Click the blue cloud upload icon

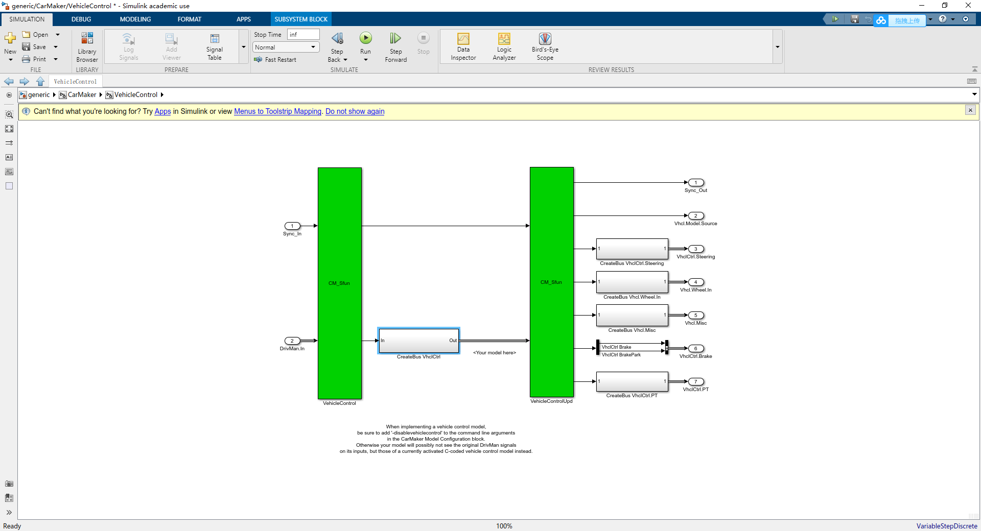pos(881,20)
